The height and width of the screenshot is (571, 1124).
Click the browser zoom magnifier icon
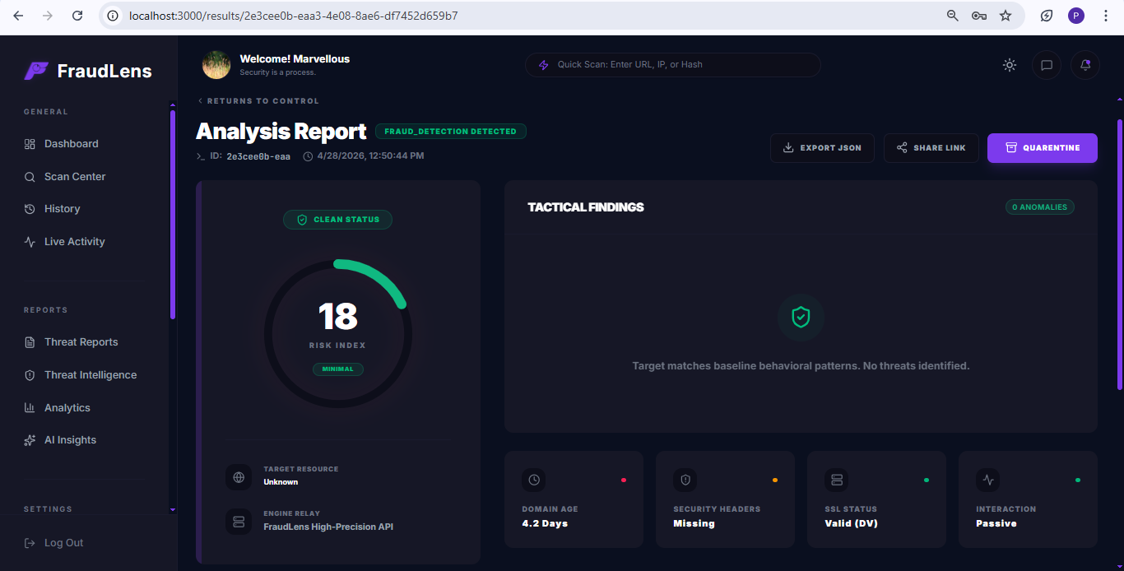(952, 16)
